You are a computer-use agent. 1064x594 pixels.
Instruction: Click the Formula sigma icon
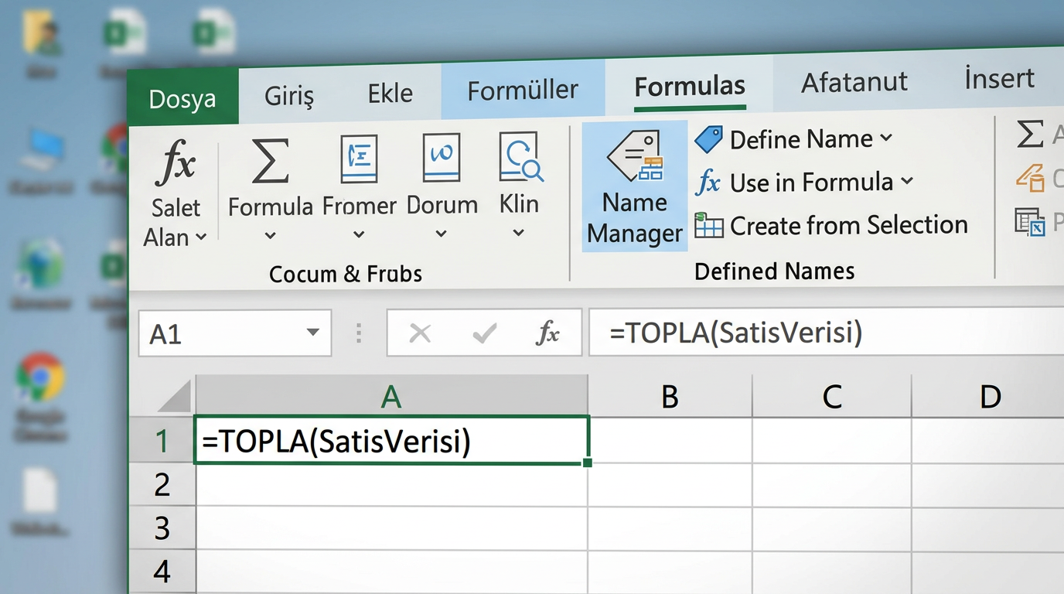(x=270, y=161)
